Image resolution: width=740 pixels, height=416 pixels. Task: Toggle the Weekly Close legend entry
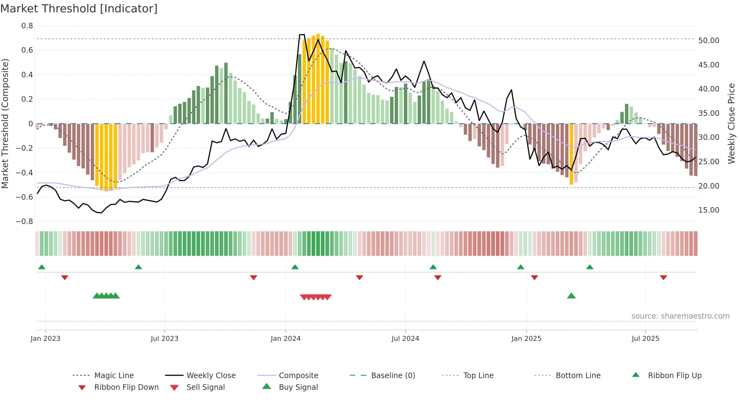pos(200,375)
